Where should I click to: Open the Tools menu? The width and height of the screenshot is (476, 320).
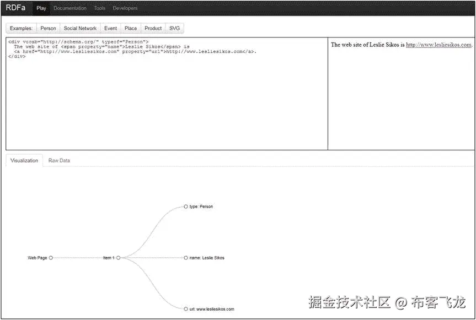point(99,8)
